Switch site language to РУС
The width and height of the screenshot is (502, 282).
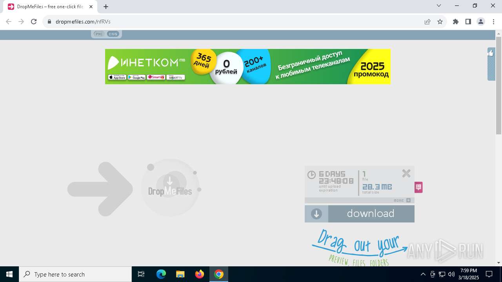pos(99,34)
